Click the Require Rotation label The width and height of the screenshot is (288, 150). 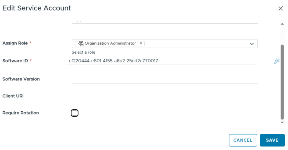coord(21,113)
